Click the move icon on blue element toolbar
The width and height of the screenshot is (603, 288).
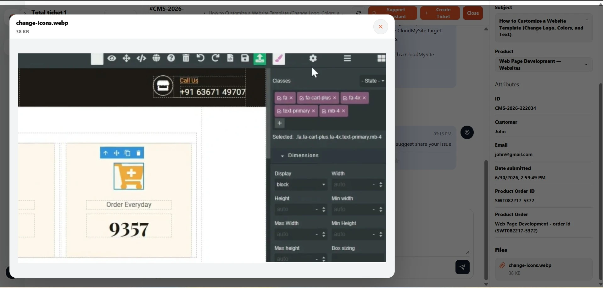tap(116, 153)
